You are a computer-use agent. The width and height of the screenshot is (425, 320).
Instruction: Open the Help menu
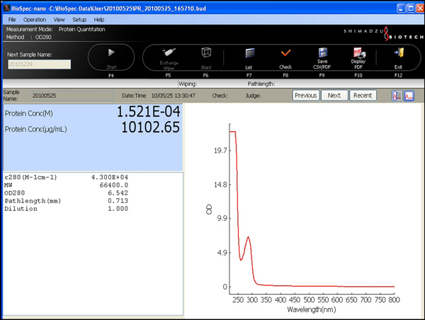98,20
